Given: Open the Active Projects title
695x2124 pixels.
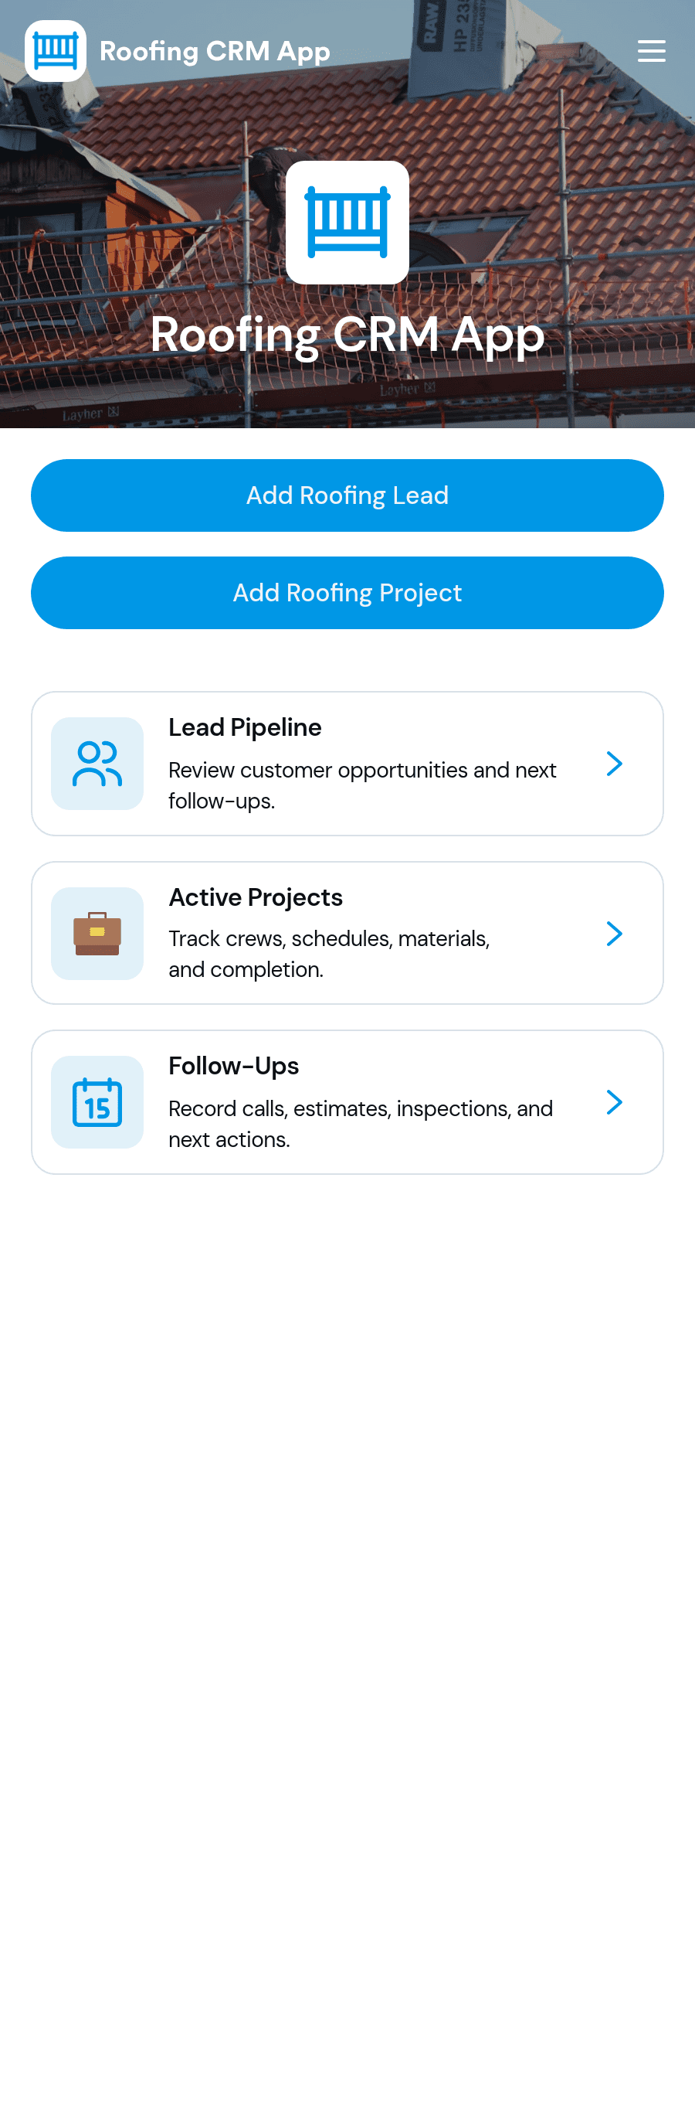Looking at the screenshot, I should pos(256,897).
